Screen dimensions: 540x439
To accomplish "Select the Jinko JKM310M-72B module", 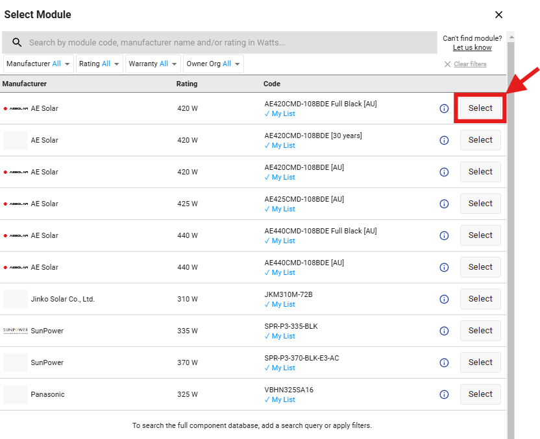I will click(480, 299).
